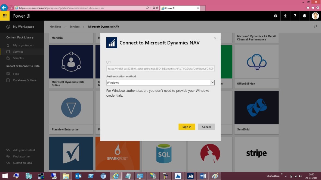Open Power BI settings gear icon
The image size is (321, 180).
[x=276, y=16]
